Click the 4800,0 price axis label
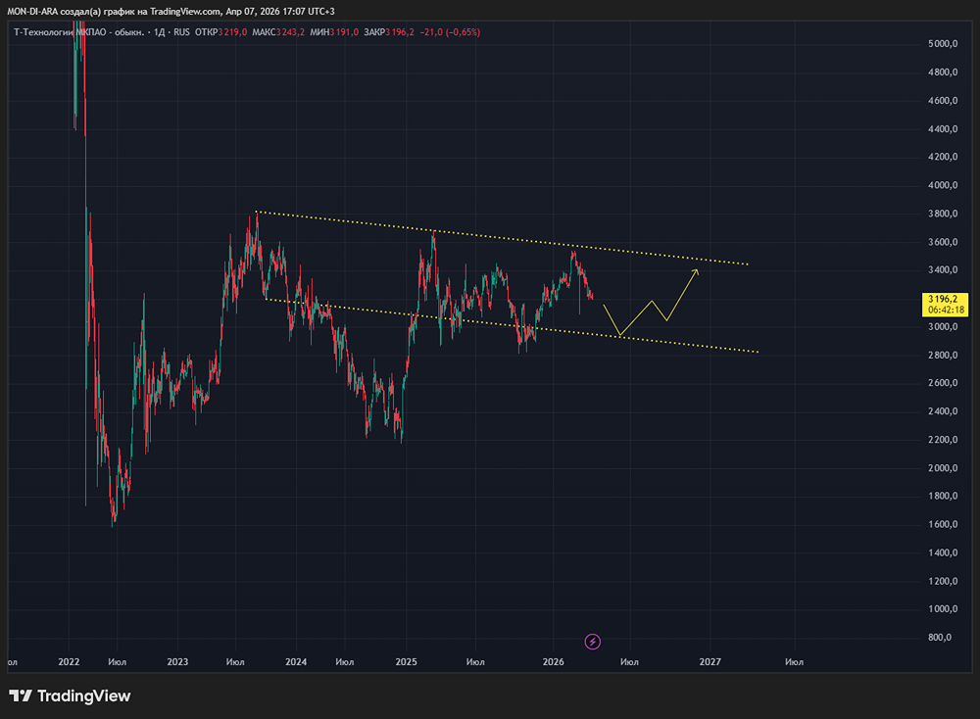980x719 pixels. point(943,72)
